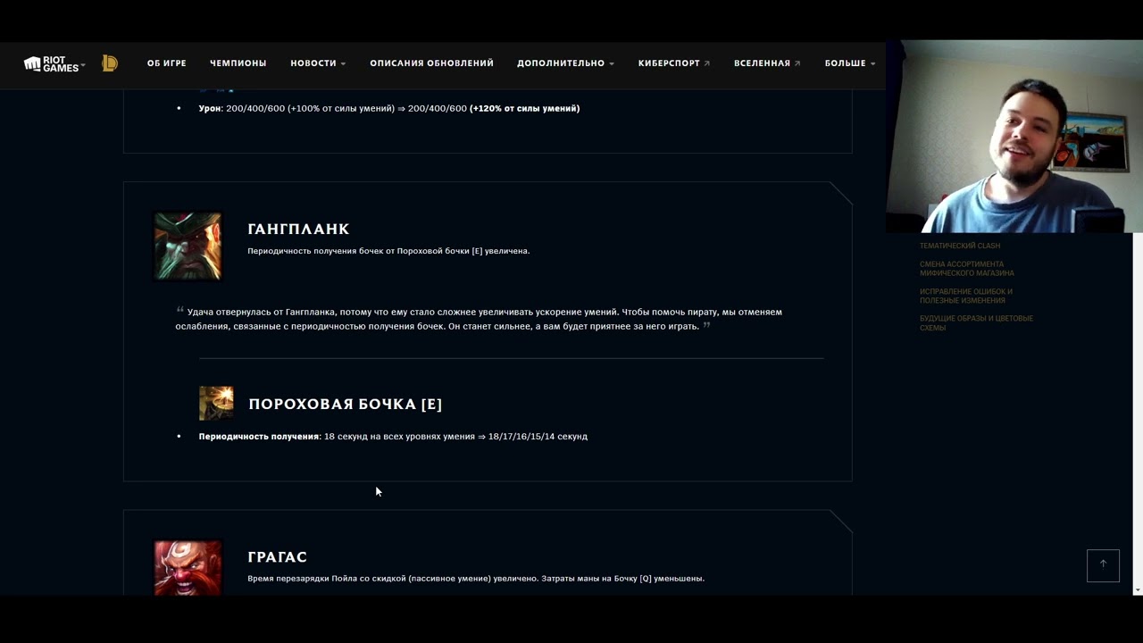
Task: Click the Powder Keg ability icon
Action: pos(216,404)
